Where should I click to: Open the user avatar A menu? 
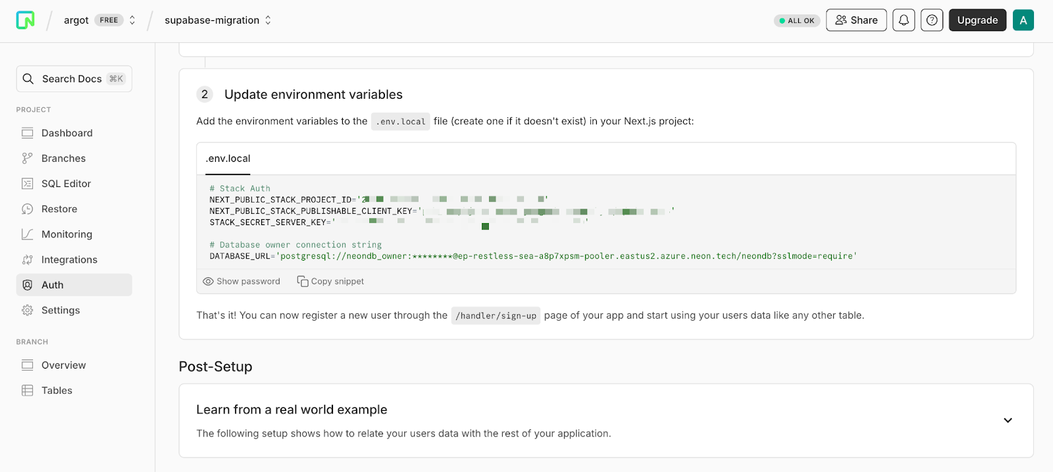(x=1023, y=20)
